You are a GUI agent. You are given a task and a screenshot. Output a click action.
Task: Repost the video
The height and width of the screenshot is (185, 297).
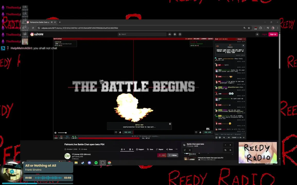coord(160,149)
